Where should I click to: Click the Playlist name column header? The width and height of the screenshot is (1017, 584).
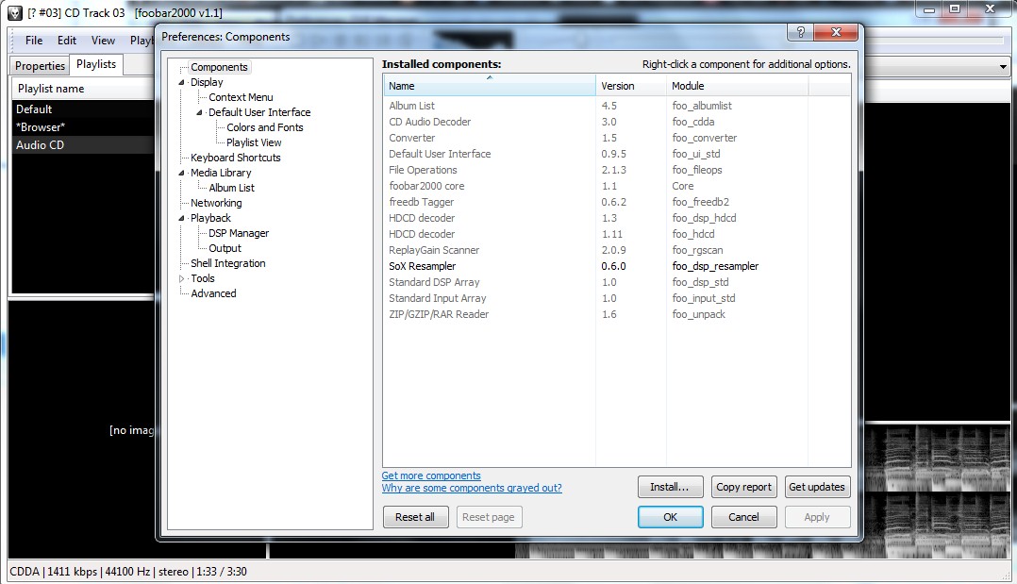82,89
